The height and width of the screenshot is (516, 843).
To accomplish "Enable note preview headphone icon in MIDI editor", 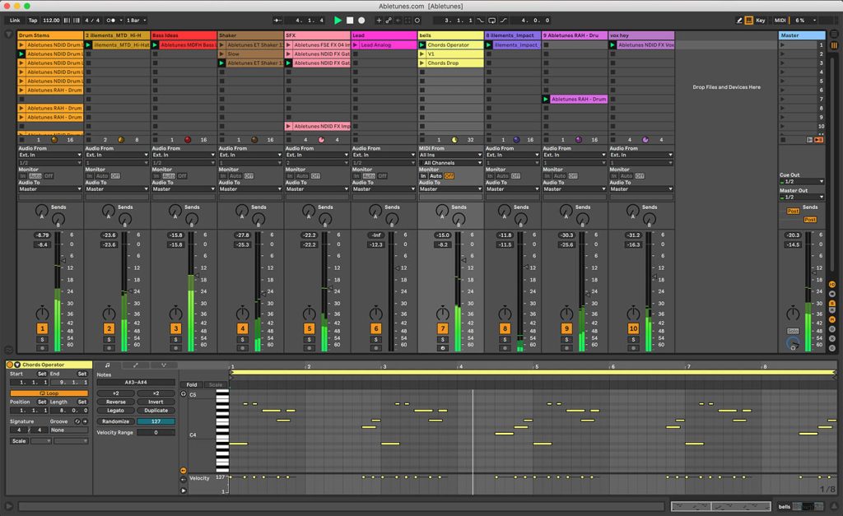I will pos(183,393).
